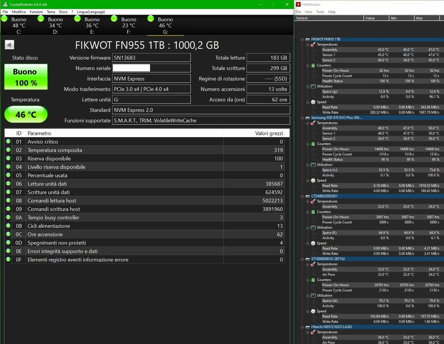Click ST1000DM010 Speed gauge icon
Screen dimensions: 444x344
point(313,311)
